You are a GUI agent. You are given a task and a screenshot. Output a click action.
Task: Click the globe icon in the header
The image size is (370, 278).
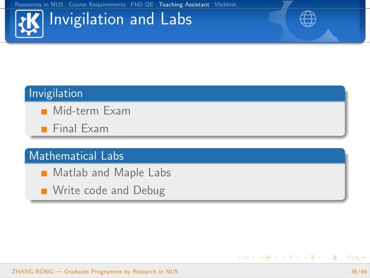(x=308, y=19)
